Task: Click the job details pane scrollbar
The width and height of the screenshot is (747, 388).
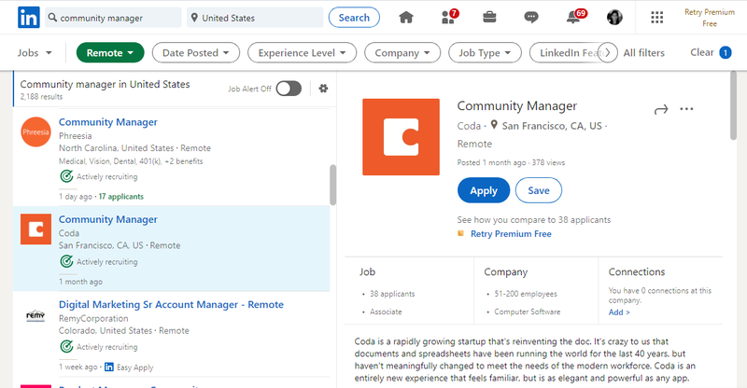Action: pos(733,105)
